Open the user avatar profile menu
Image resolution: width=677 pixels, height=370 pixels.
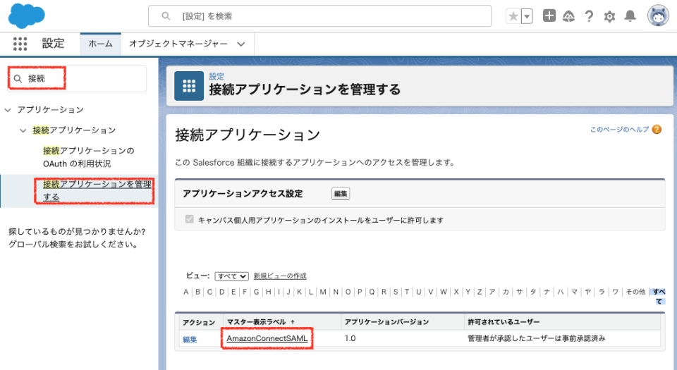coord(658,16)
